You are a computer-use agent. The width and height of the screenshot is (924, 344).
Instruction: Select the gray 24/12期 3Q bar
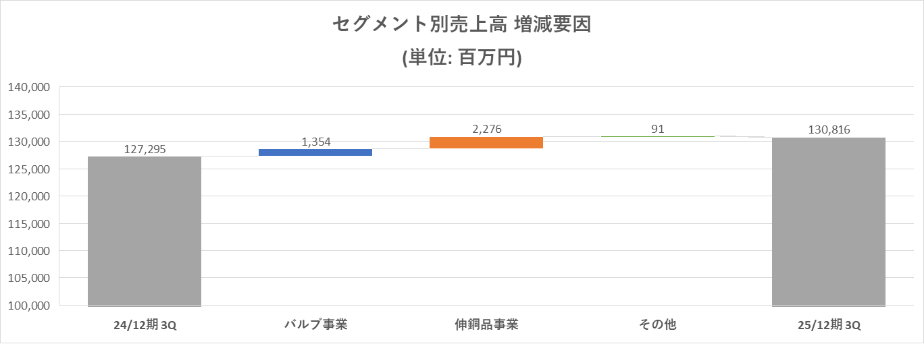(x=145, y=231)
